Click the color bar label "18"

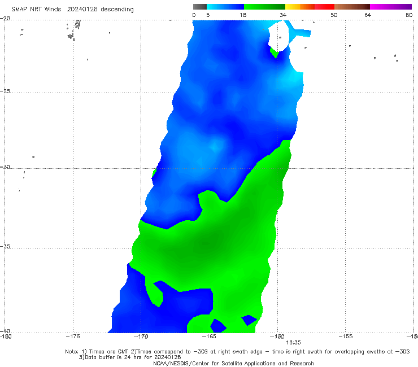(243, 15)
